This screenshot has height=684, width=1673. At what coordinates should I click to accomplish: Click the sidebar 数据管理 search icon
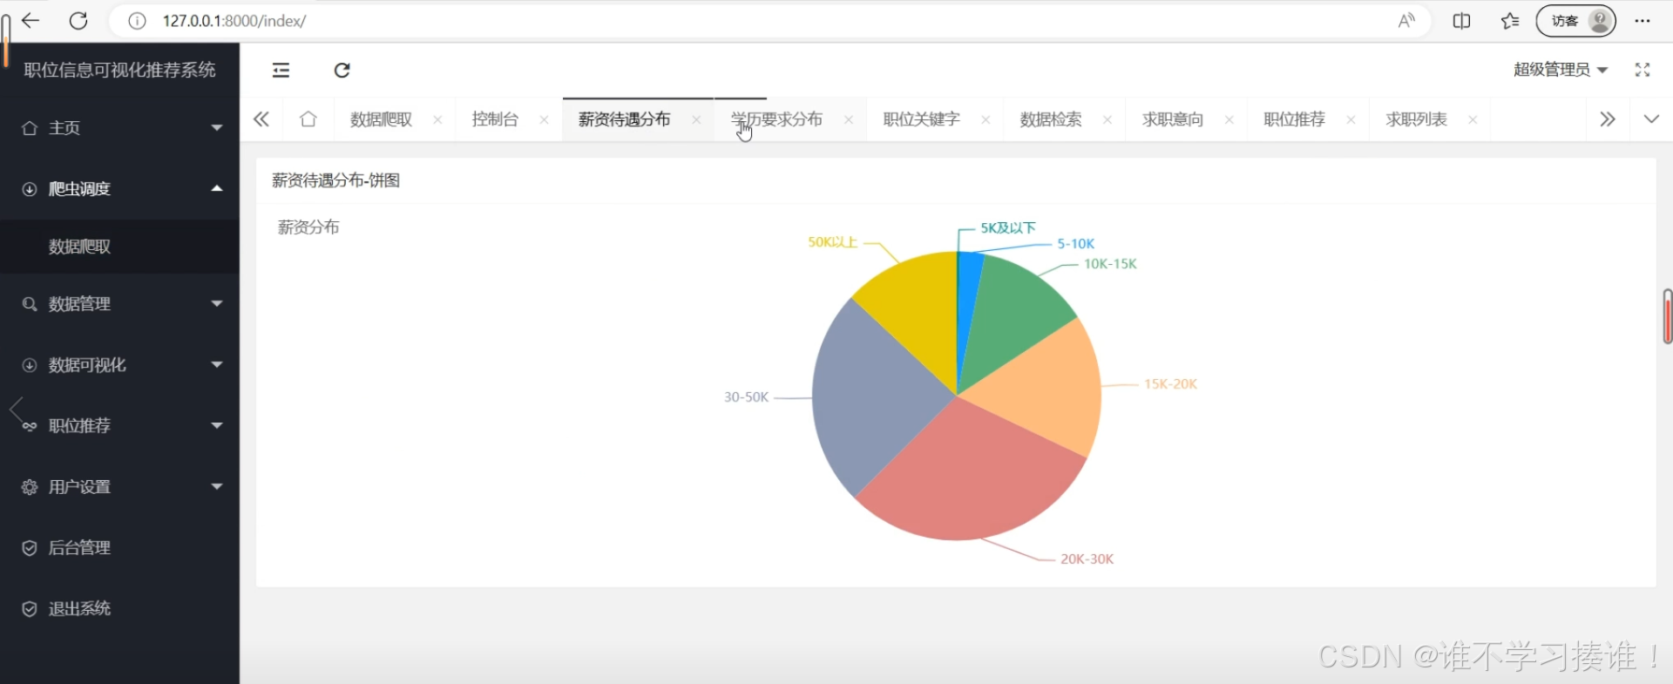tap(30, 304)
